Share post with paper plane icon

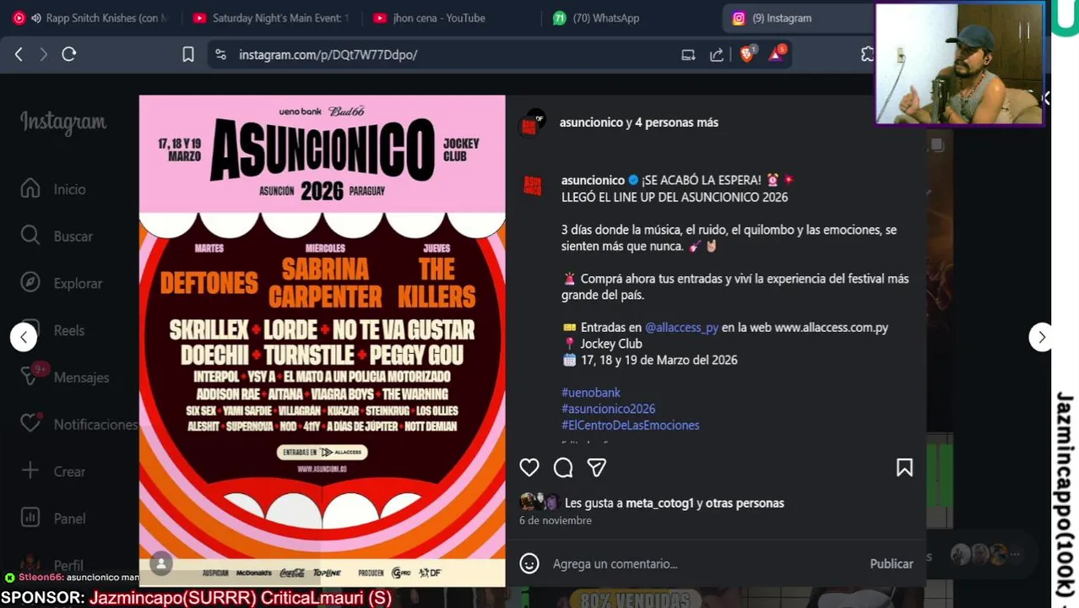coord(597,468)
